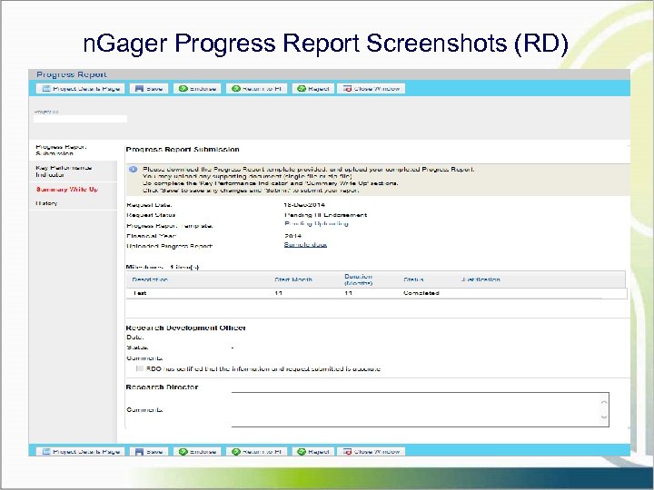This screenshot has width=654, height=490.
Task: Click the 'Completed' status cell in the milestone row
Action: click(421, 293)
